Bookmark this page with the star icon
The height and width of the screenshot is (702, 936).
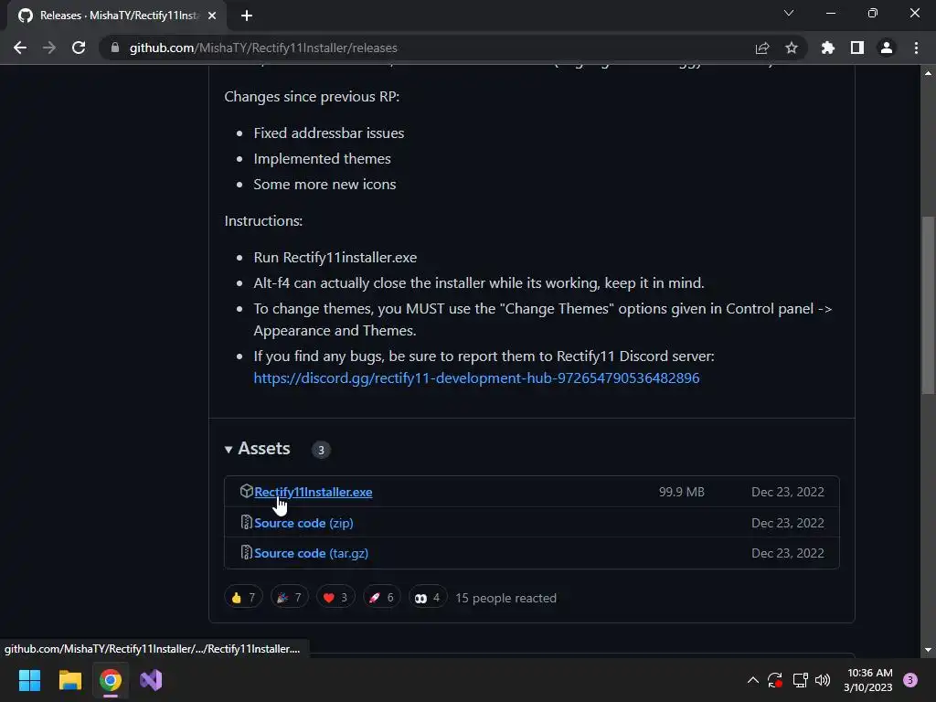(x=792, y=48)
